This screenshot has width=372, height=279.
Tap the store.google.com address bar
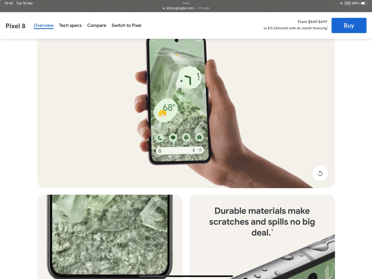click(x=186, y=8)
